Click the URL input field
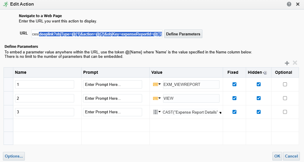Viewport: 304px width, 162px height. click(97, 34)
